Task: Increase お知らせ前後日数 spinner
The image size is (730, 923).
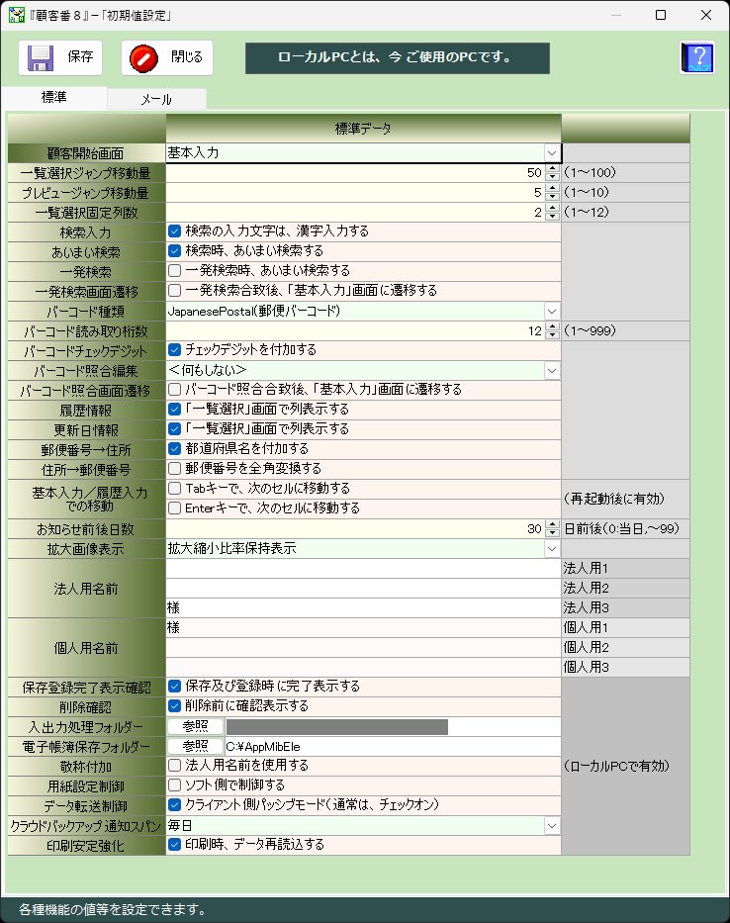Action: [552, 524]
